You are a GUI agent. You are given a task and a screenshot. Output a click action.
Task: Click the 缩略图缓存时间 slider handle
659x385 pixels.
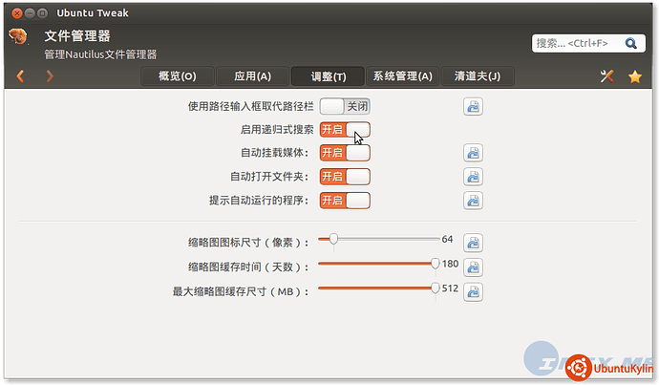[436, 264]
